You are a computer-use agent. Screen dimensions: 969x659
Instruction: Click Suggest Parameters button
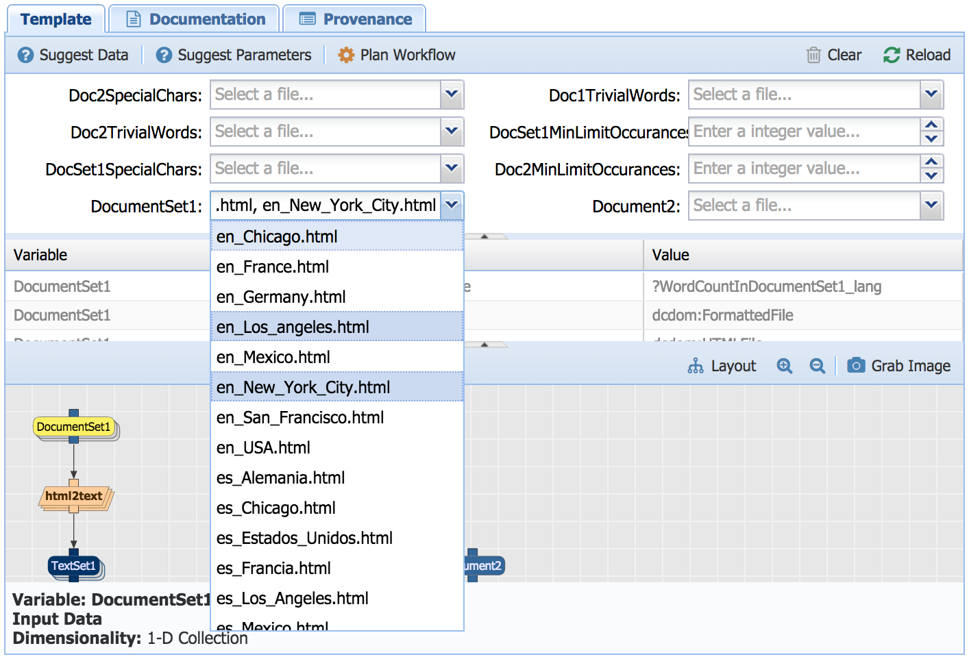coord(234,55)
